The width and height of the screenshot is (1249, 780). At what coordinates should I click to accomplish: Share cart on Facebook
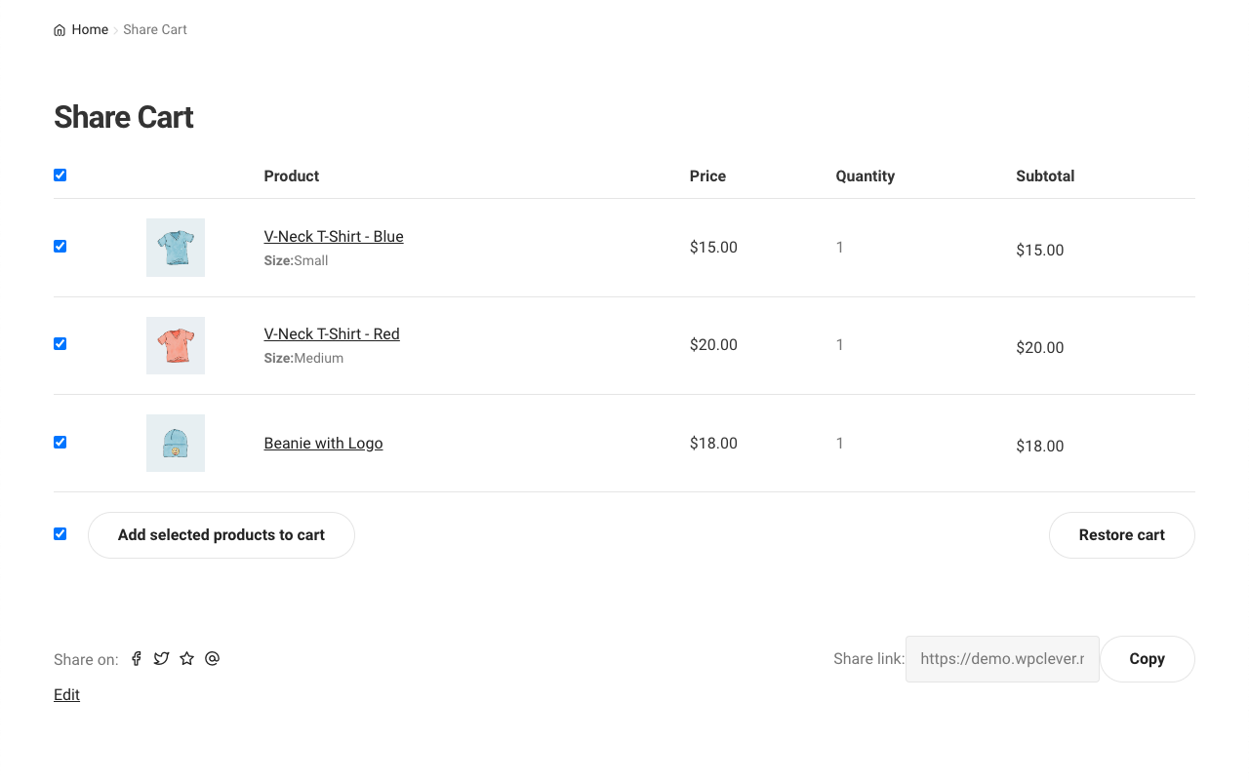[x=137, y=659]
